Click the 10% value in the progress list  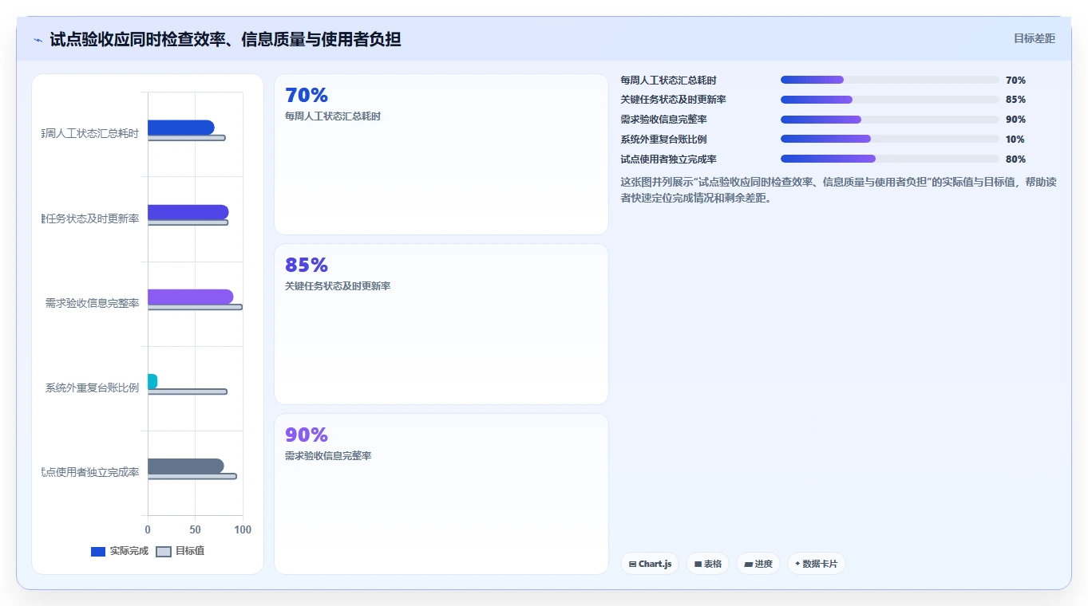[1015, 140]
